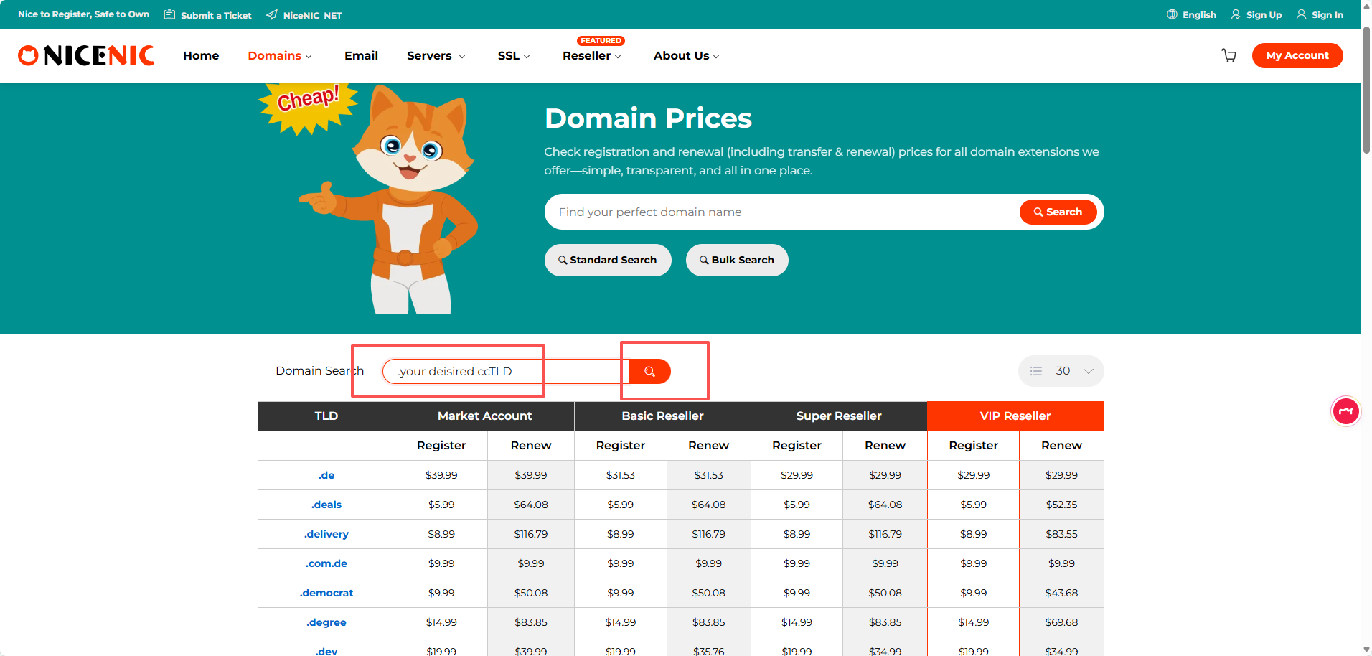Click the My Account button

pyautogui.click(x=1297, y=55)
